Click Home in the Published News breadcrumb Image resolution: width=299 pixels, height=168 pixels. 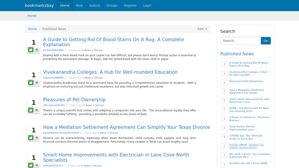click(32, 29)
